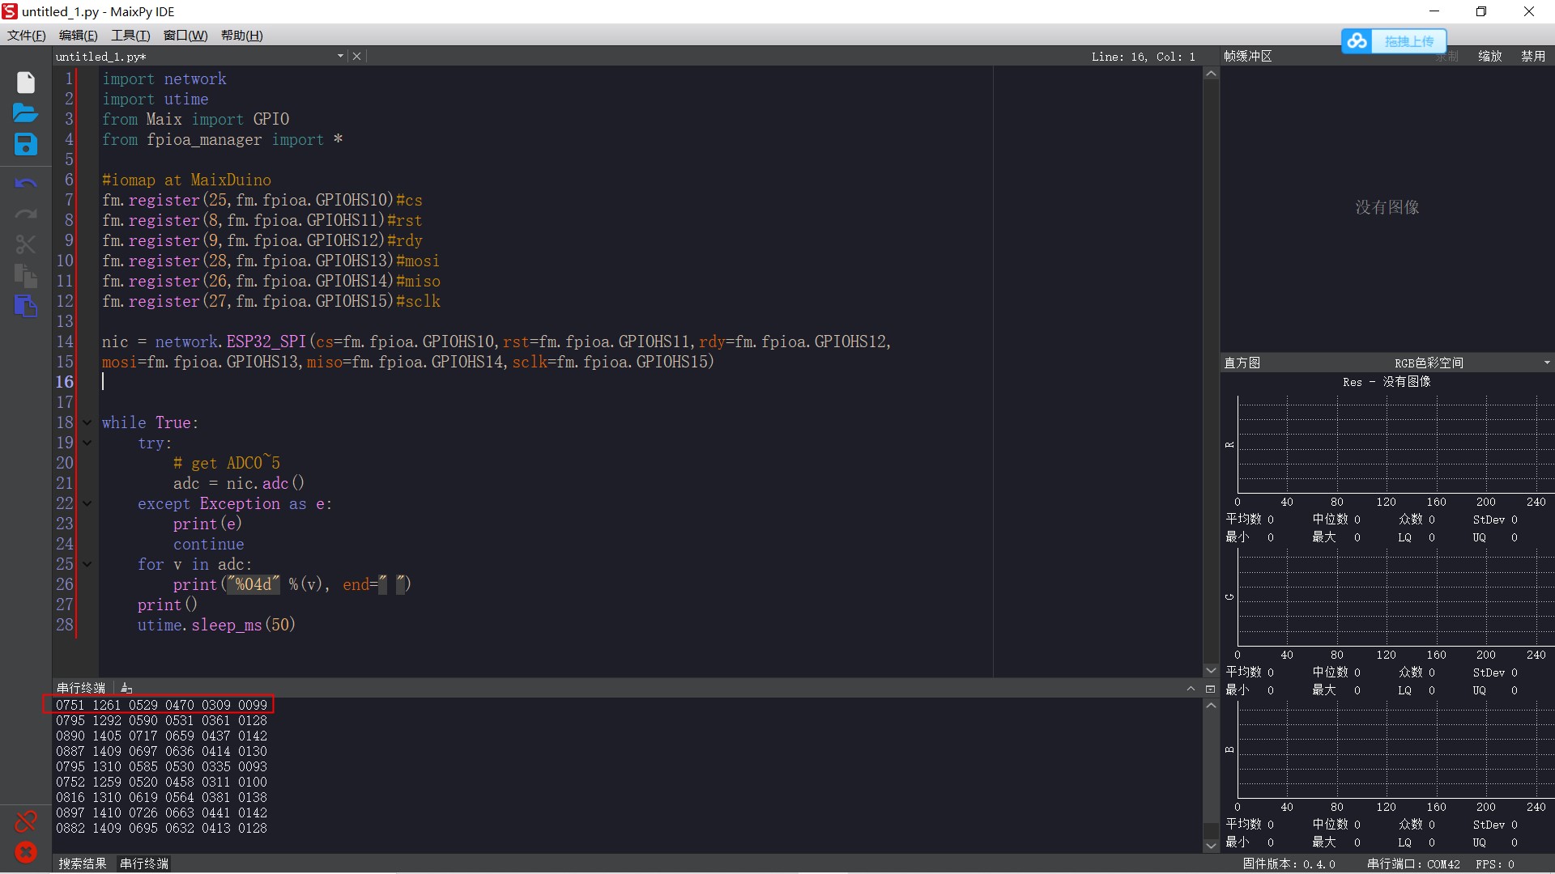
Task: Click the 固件版本: 0.4.0 status text
Action: click(1289, 864)
